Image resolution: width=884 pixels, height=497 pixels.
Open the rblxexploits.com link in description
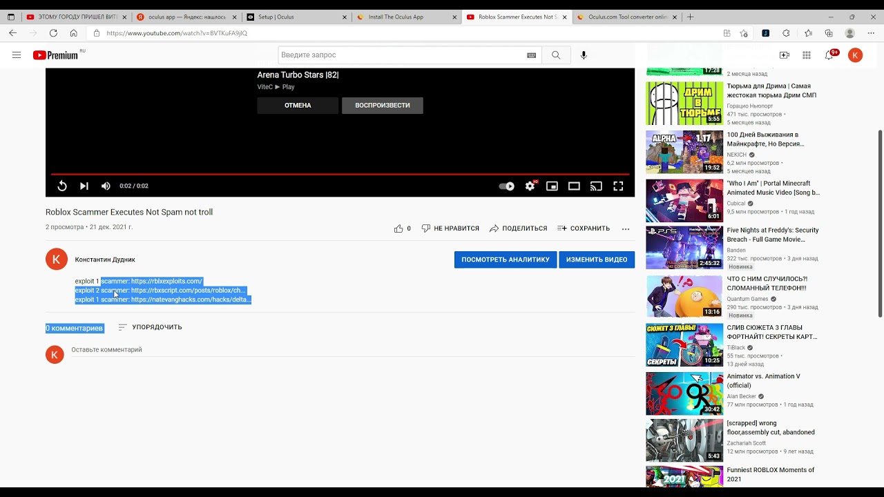click(x=166, y=281)
